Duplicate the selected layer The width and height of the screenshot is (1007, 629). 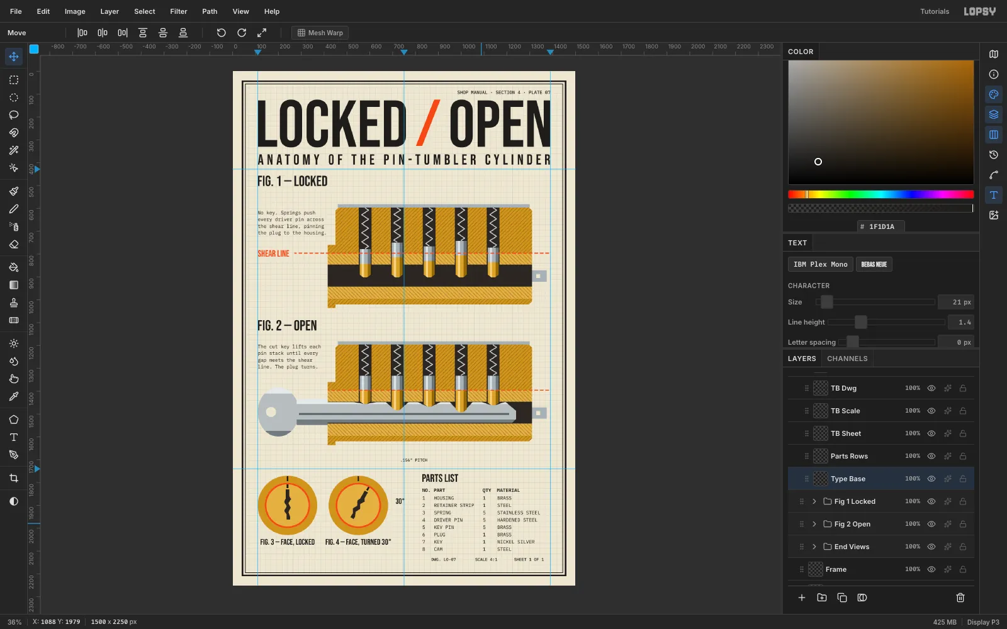[x=842, y=598]
